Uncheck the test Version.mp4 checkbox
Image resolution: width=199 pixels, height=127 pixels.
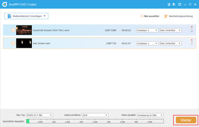13,43
